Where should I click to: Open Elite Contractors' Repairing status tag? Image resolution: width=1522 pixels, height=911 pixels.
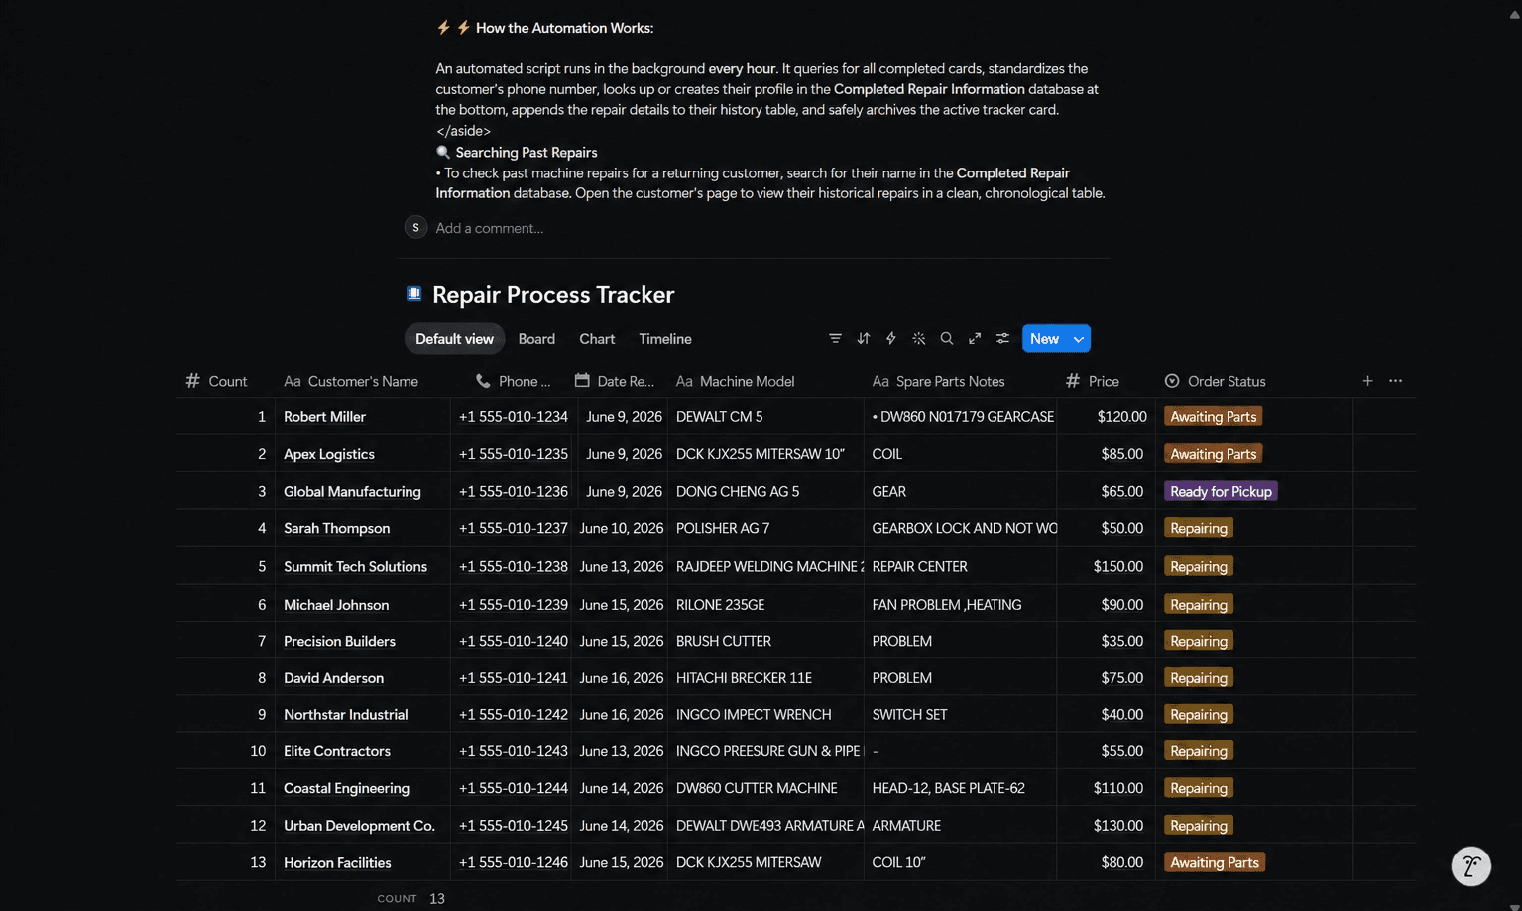1198,751
